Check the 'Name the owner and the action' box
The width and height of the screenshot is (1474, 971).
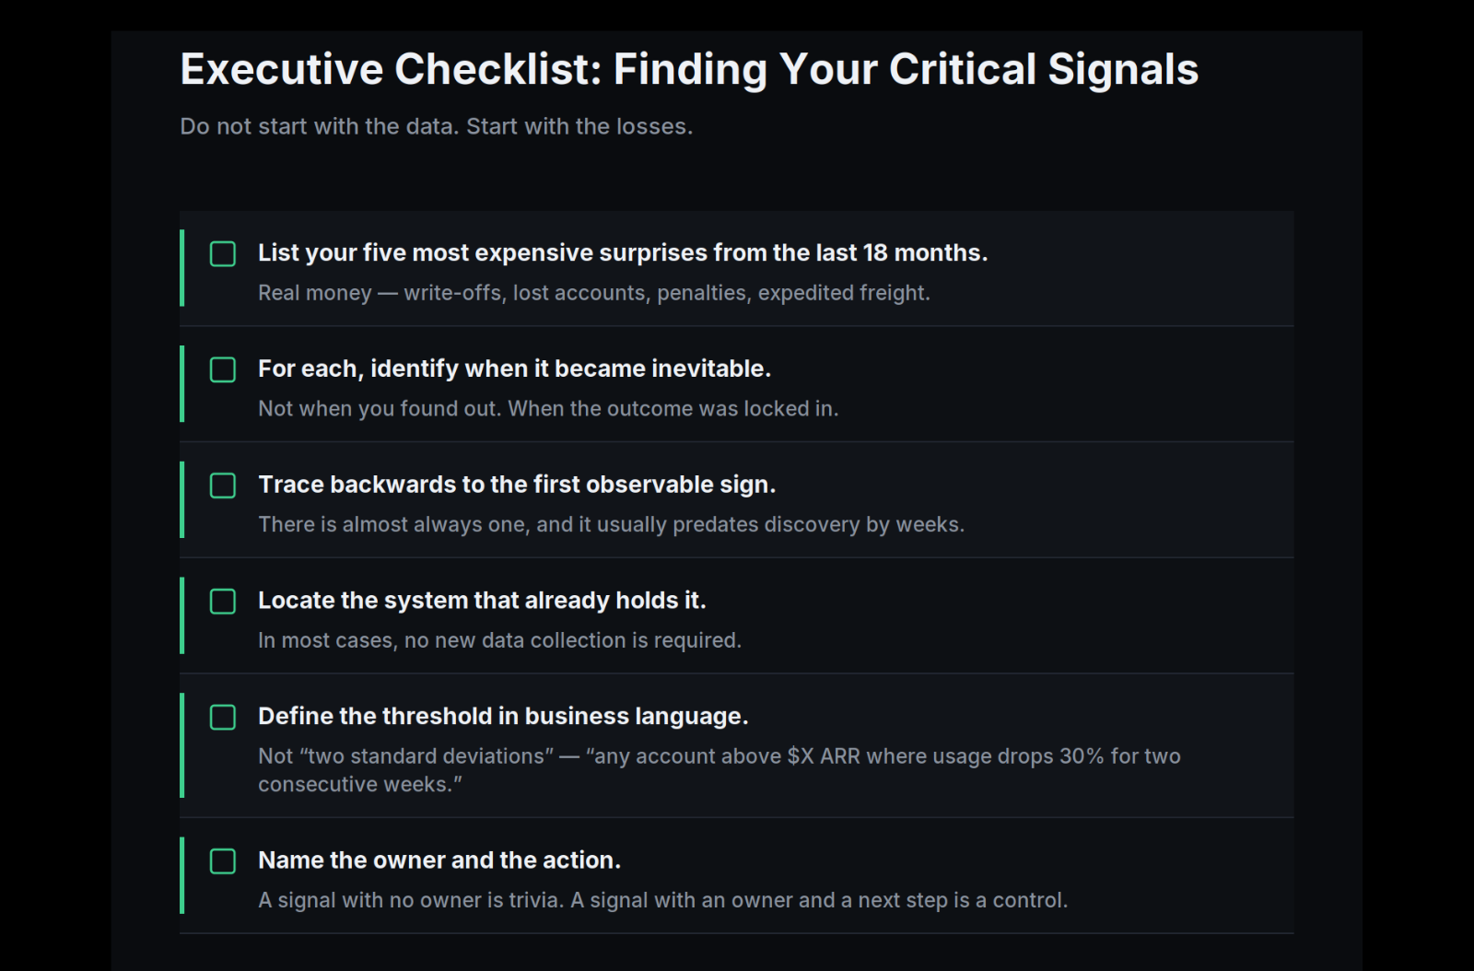pos(223,861)
